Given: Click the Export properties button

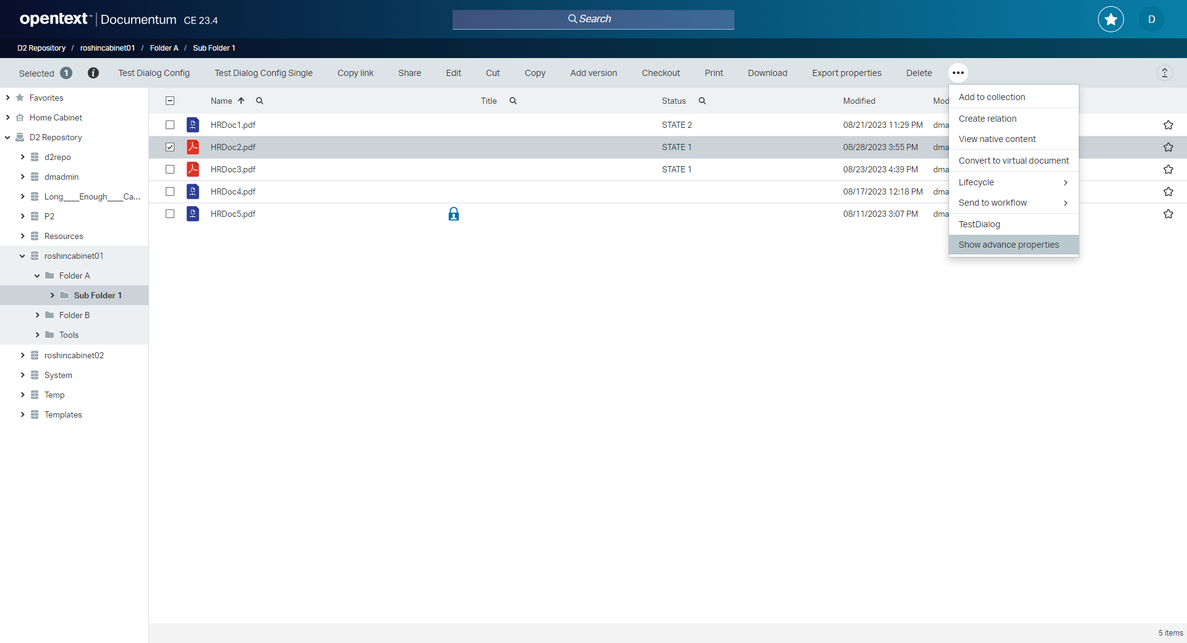Looking at the screenshot, I should click(846, 73).
